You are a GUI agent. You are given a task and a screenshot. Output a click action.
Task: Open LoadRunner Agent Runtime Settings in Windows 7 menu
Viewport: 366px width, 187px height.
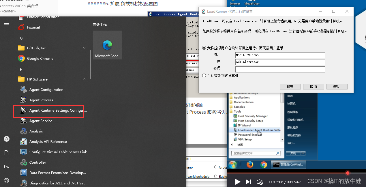pyautogui.click(x=257, y=130)
